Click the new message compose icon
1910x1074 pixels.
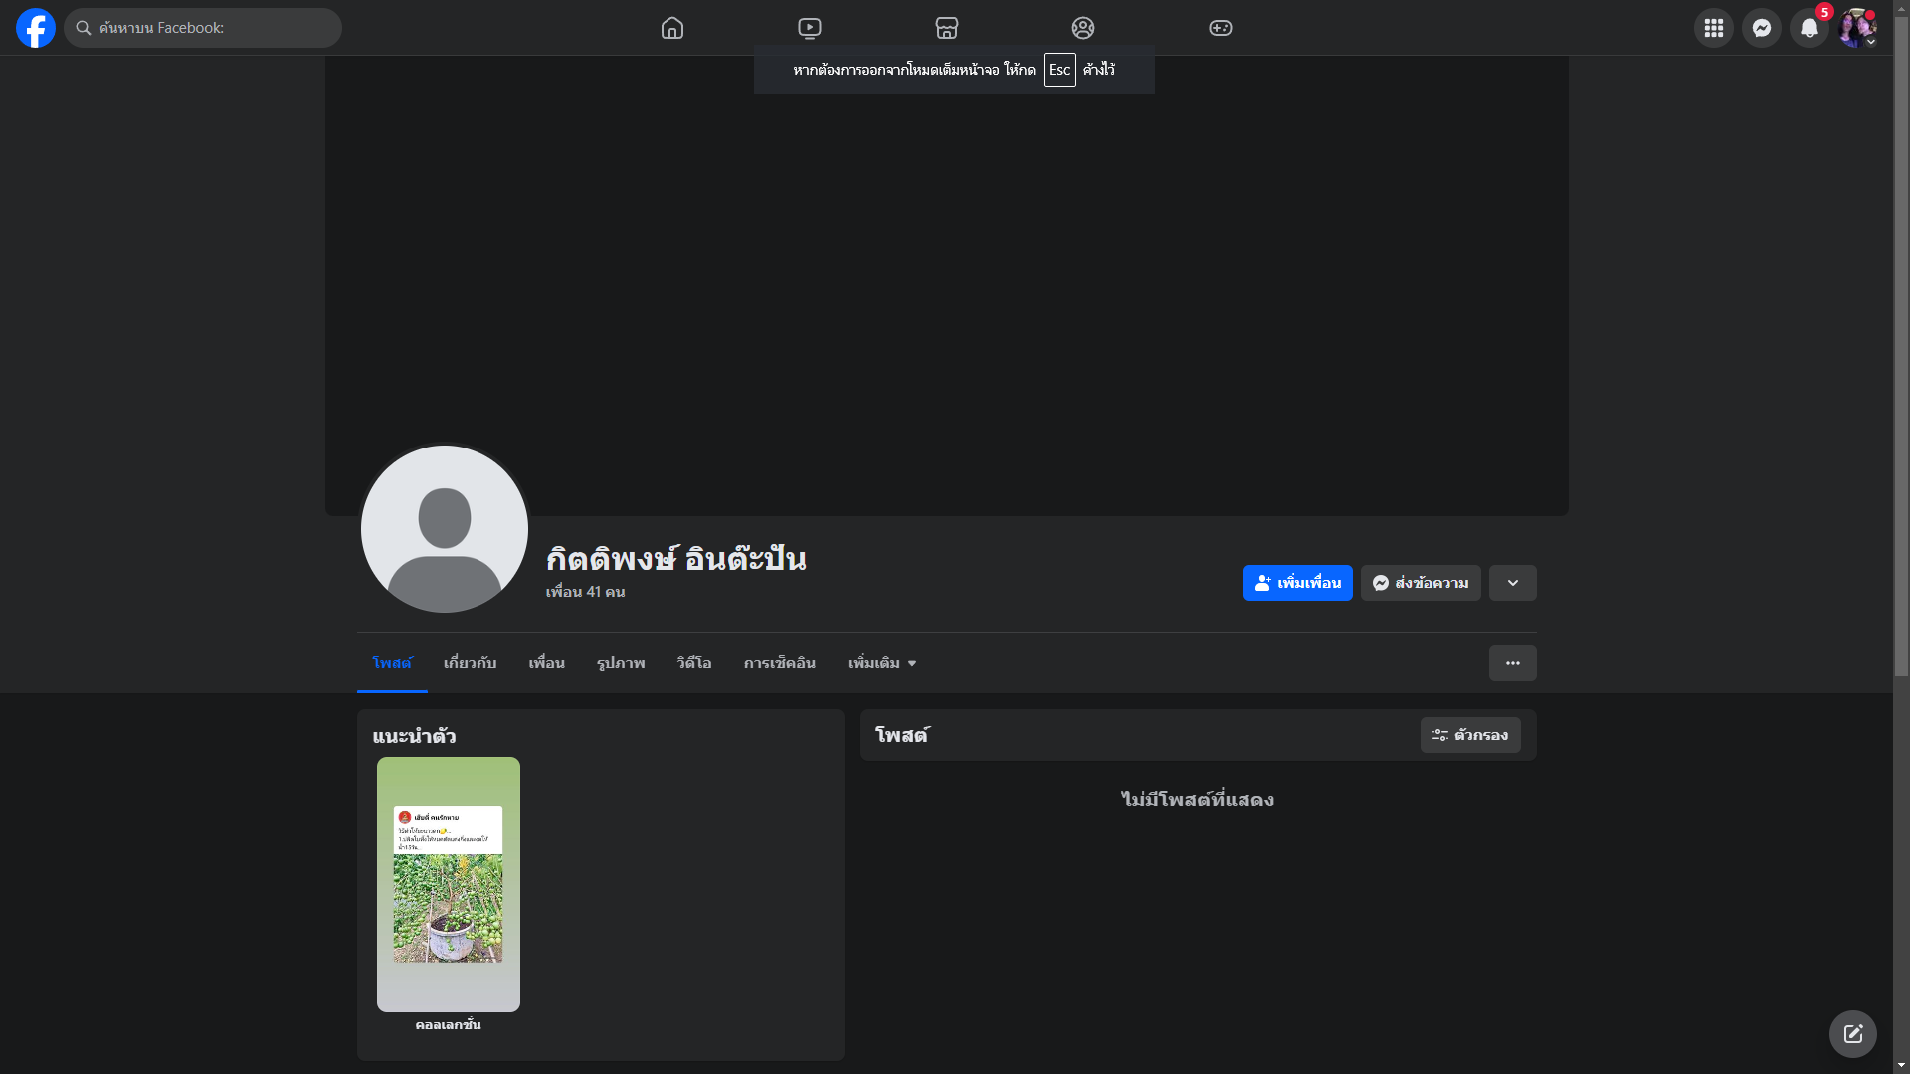pos(1853,1034)
